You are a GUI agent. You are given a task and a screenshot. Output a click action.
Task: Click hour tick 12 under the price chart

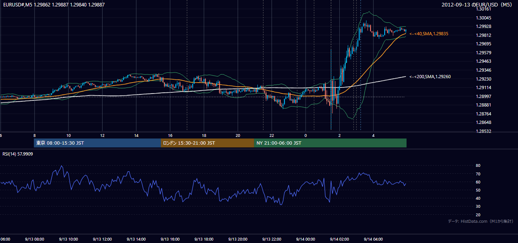pyautogui.click(x=103, y=135)
